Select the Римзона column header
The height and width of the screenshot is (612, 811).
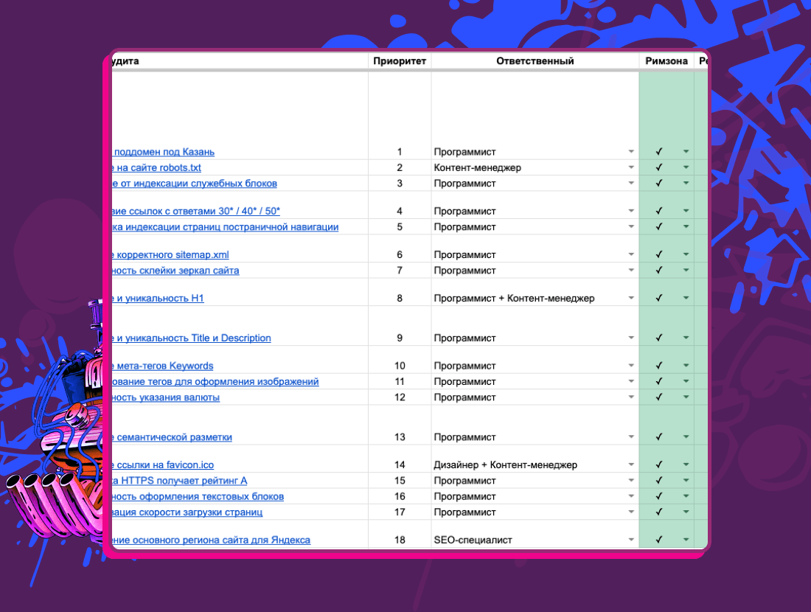coord(666,61)
